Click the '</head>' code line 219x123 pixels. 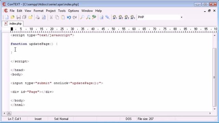pos(18,70)
